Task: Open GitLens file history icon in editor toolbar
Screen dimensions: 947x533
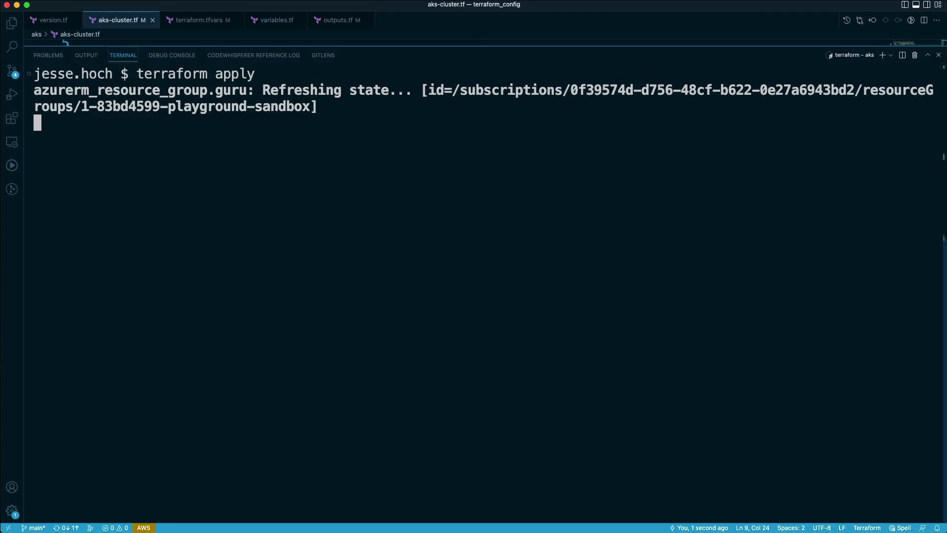Action: tap(846, 20)
